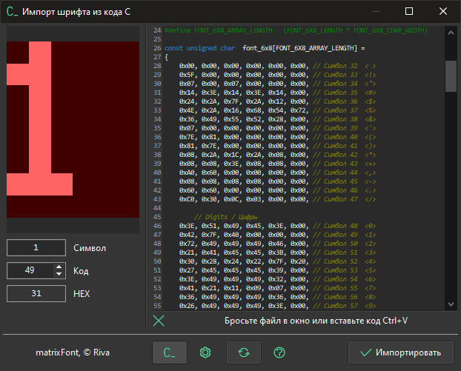The height and width of the screenshot is (371, 461).
Task: Decrease the Код value with down arrow
Action: coord(59,275)
